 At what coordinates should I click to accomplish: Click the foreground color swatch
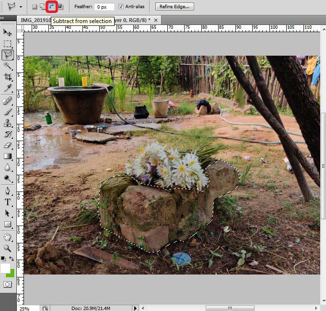pos(5,268)
